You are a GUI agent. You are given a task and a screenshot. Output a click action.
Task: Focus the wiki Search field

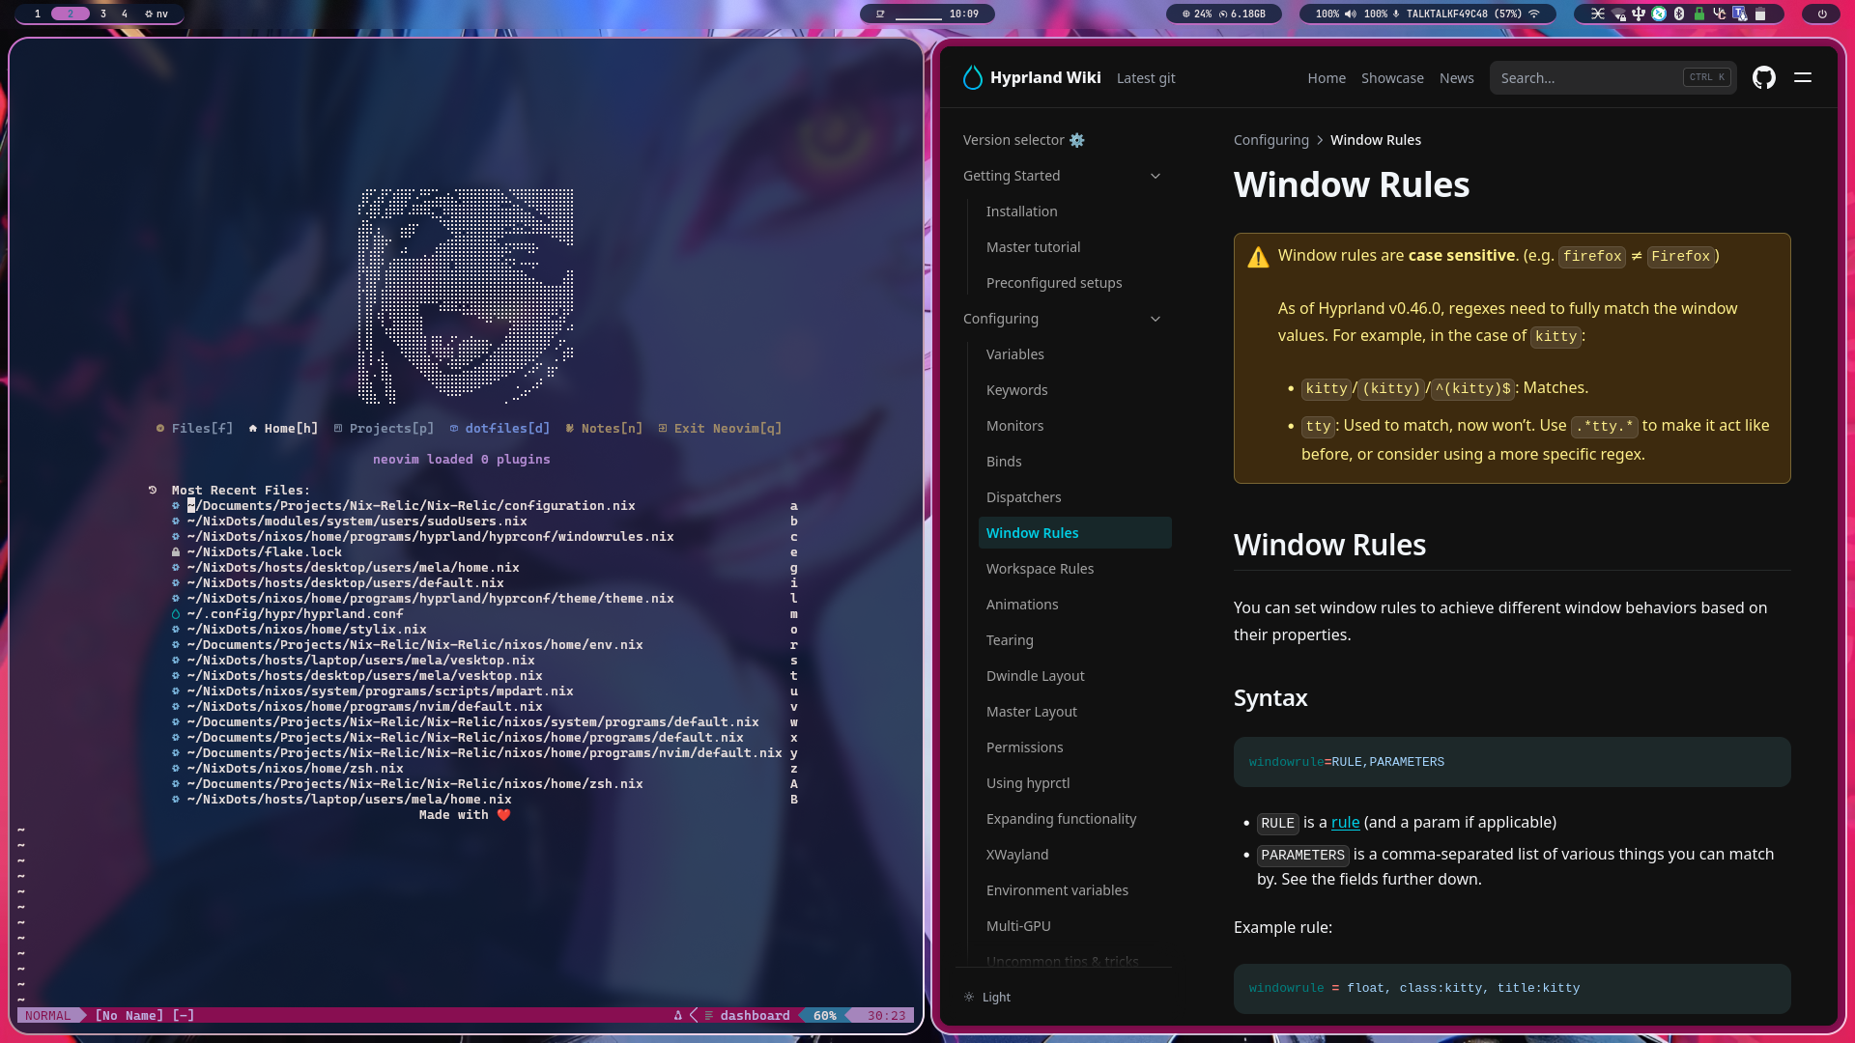(x=1584, y=78)
